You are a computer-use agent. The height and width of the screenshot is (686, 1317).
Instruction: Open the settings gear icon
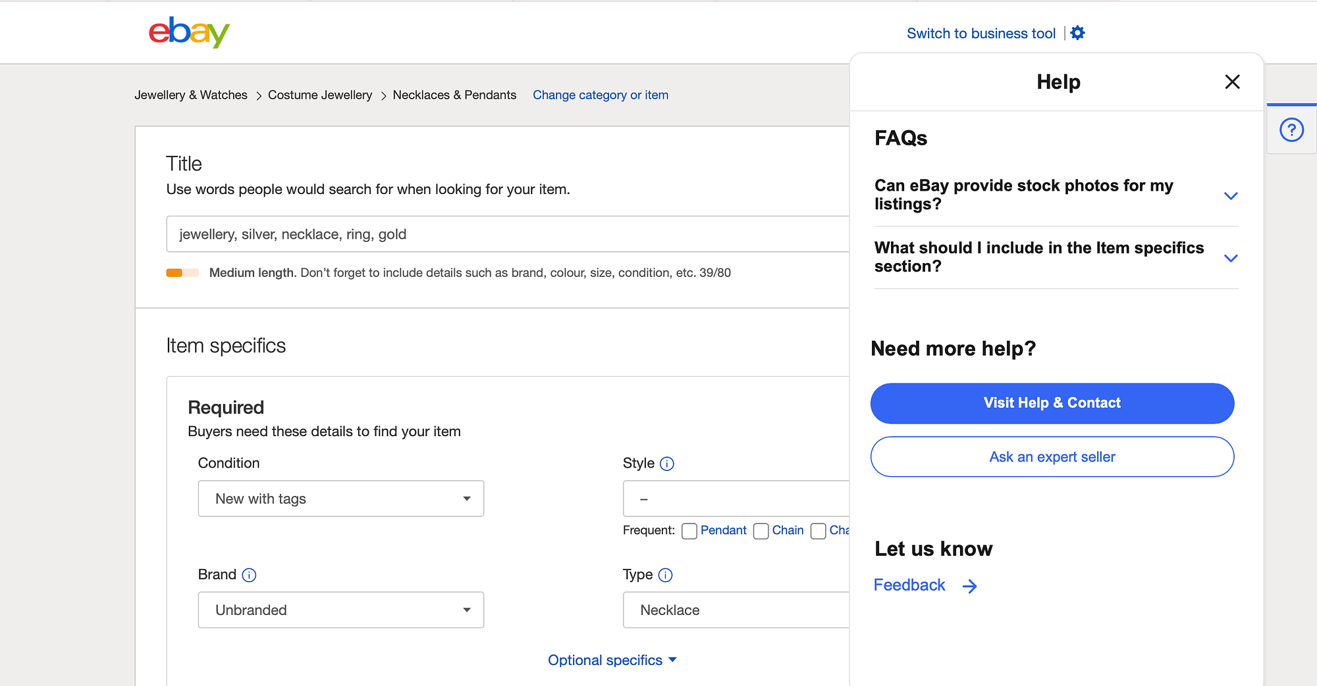coord(1077,33)
